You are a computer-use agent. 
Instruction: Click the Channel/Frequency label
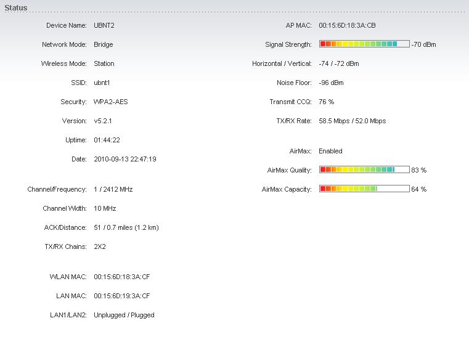[57, 190]
